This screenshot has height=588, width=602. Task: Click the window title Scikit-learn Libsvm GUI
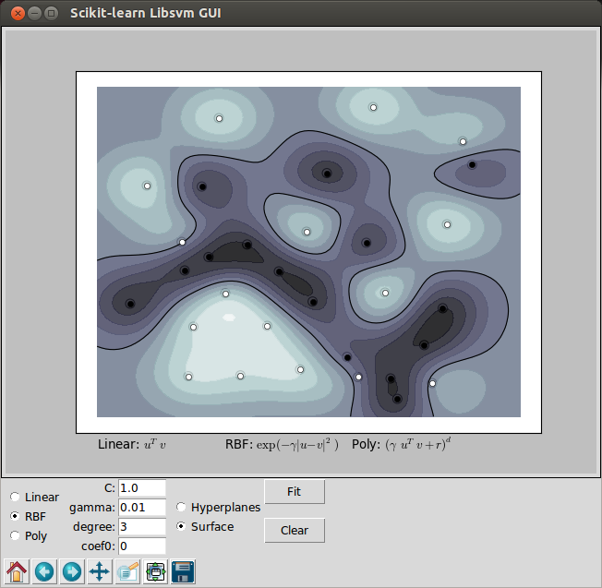[146, 13]
